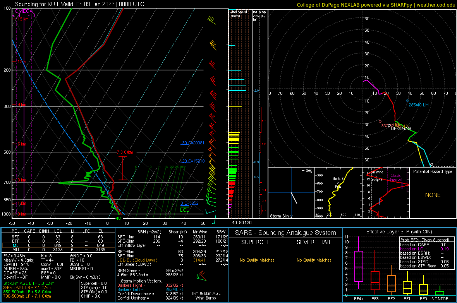Image resolution: width=457 pixels, height=303 pixels.
Task: Click the TEI = 10 value
Action: point(77,260)
